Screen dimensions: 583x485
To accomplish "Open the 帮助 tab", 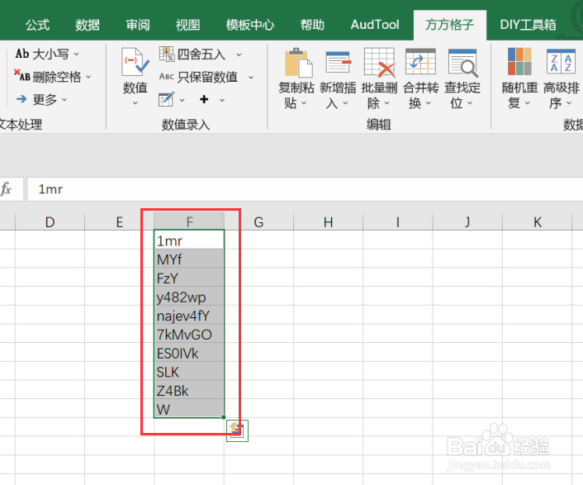I will pyautogui.click(x=312, y=25).
